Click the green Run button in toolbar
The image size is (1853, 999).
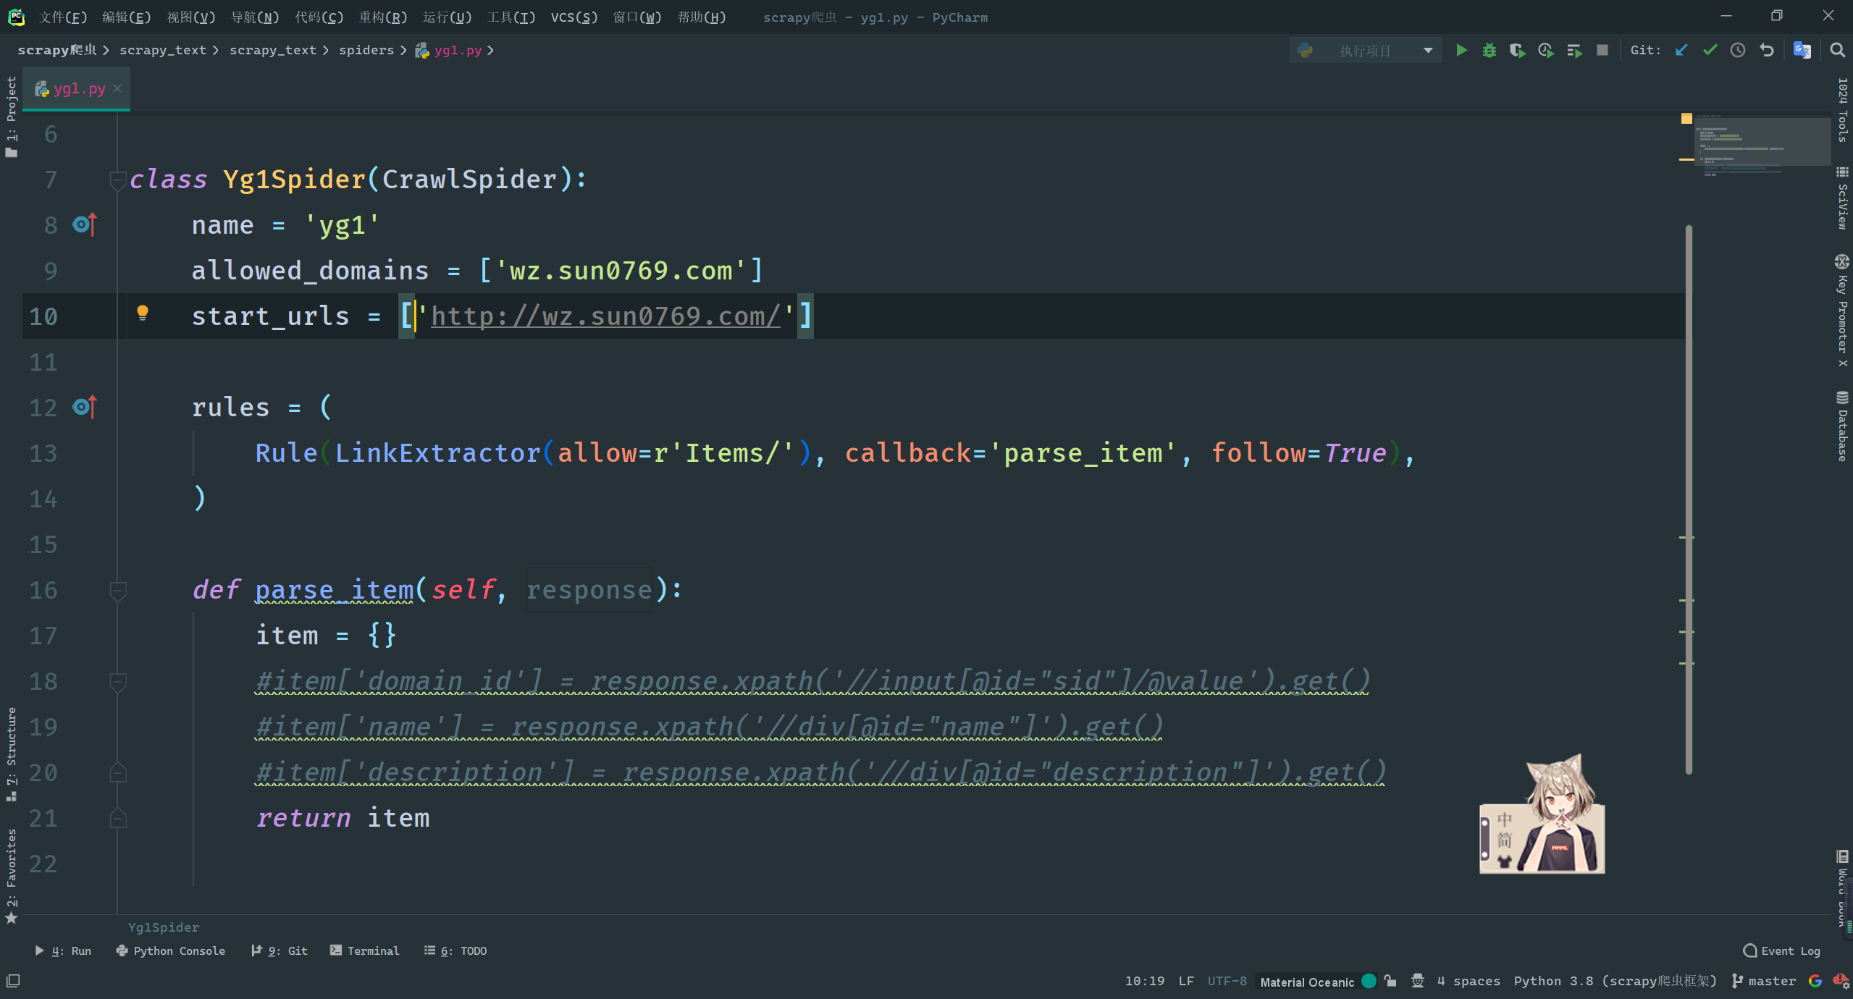pos(1461,50)
